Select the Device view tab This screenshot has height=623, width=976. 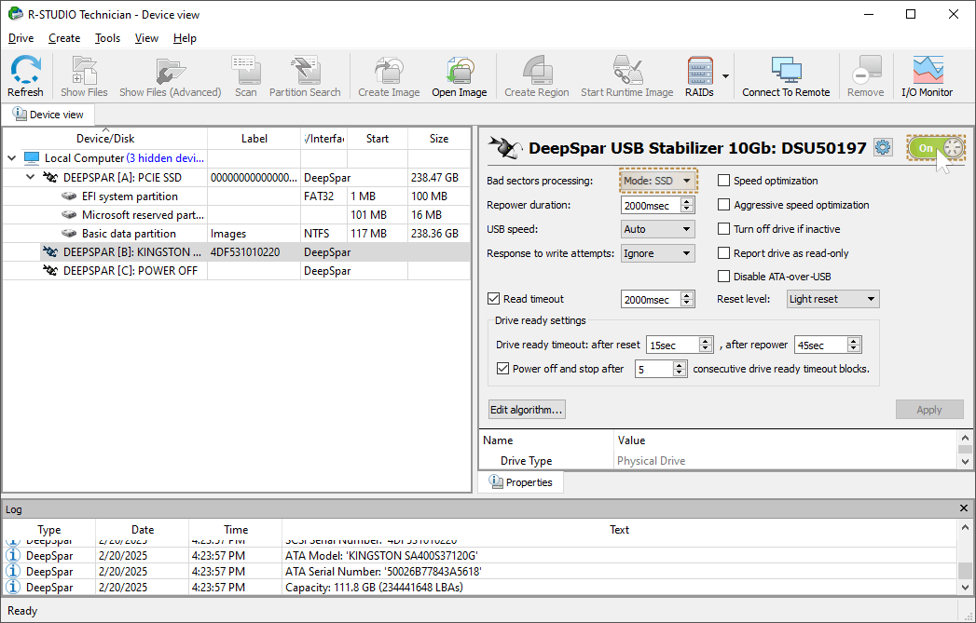(48, 115)
